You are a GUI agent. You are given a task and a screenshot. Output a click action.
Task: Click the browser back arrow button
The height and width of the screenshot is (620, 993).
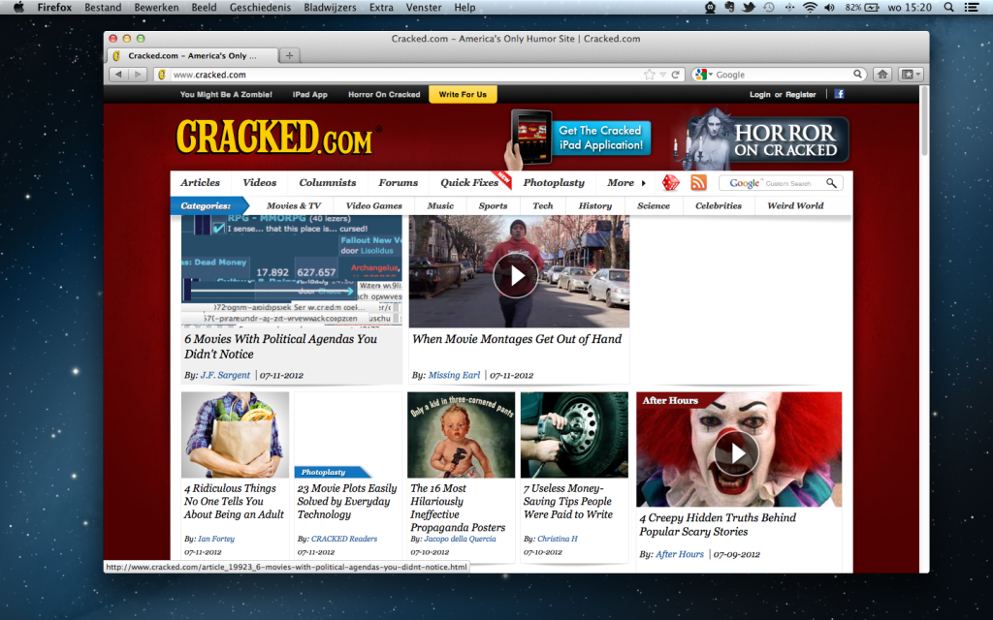click(x=118, y=75)
